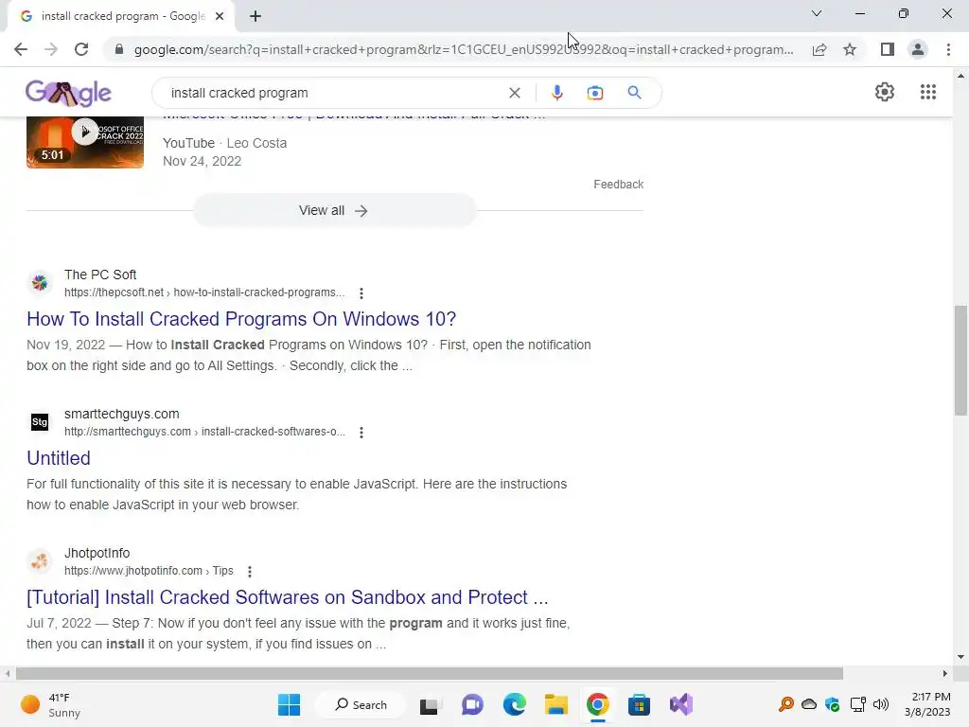Play the Leo Costa YouTube video thumbnail
Screen dimensions: 969x727
coord(85,142)
